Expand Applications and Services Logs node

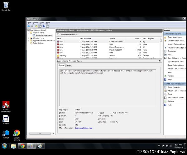point(29,41)
